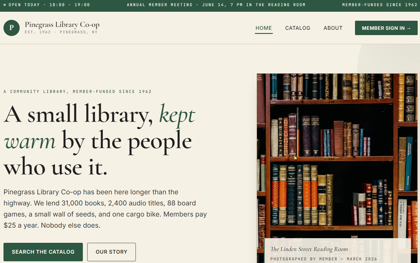Go to the Home nav item
420x263 pixels.
pyautogui.click(x=264, y=28)
